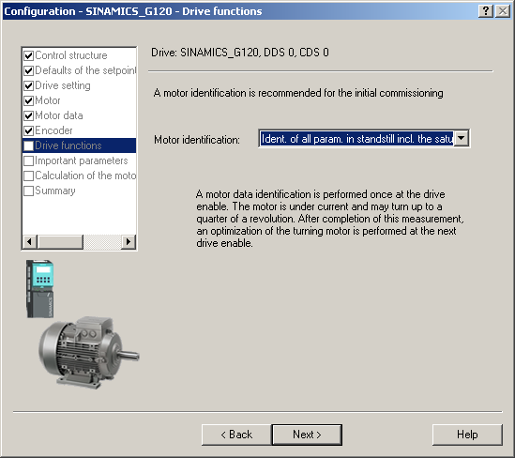
Task: Click the electric motor image
Action: (x=89, y=352)
